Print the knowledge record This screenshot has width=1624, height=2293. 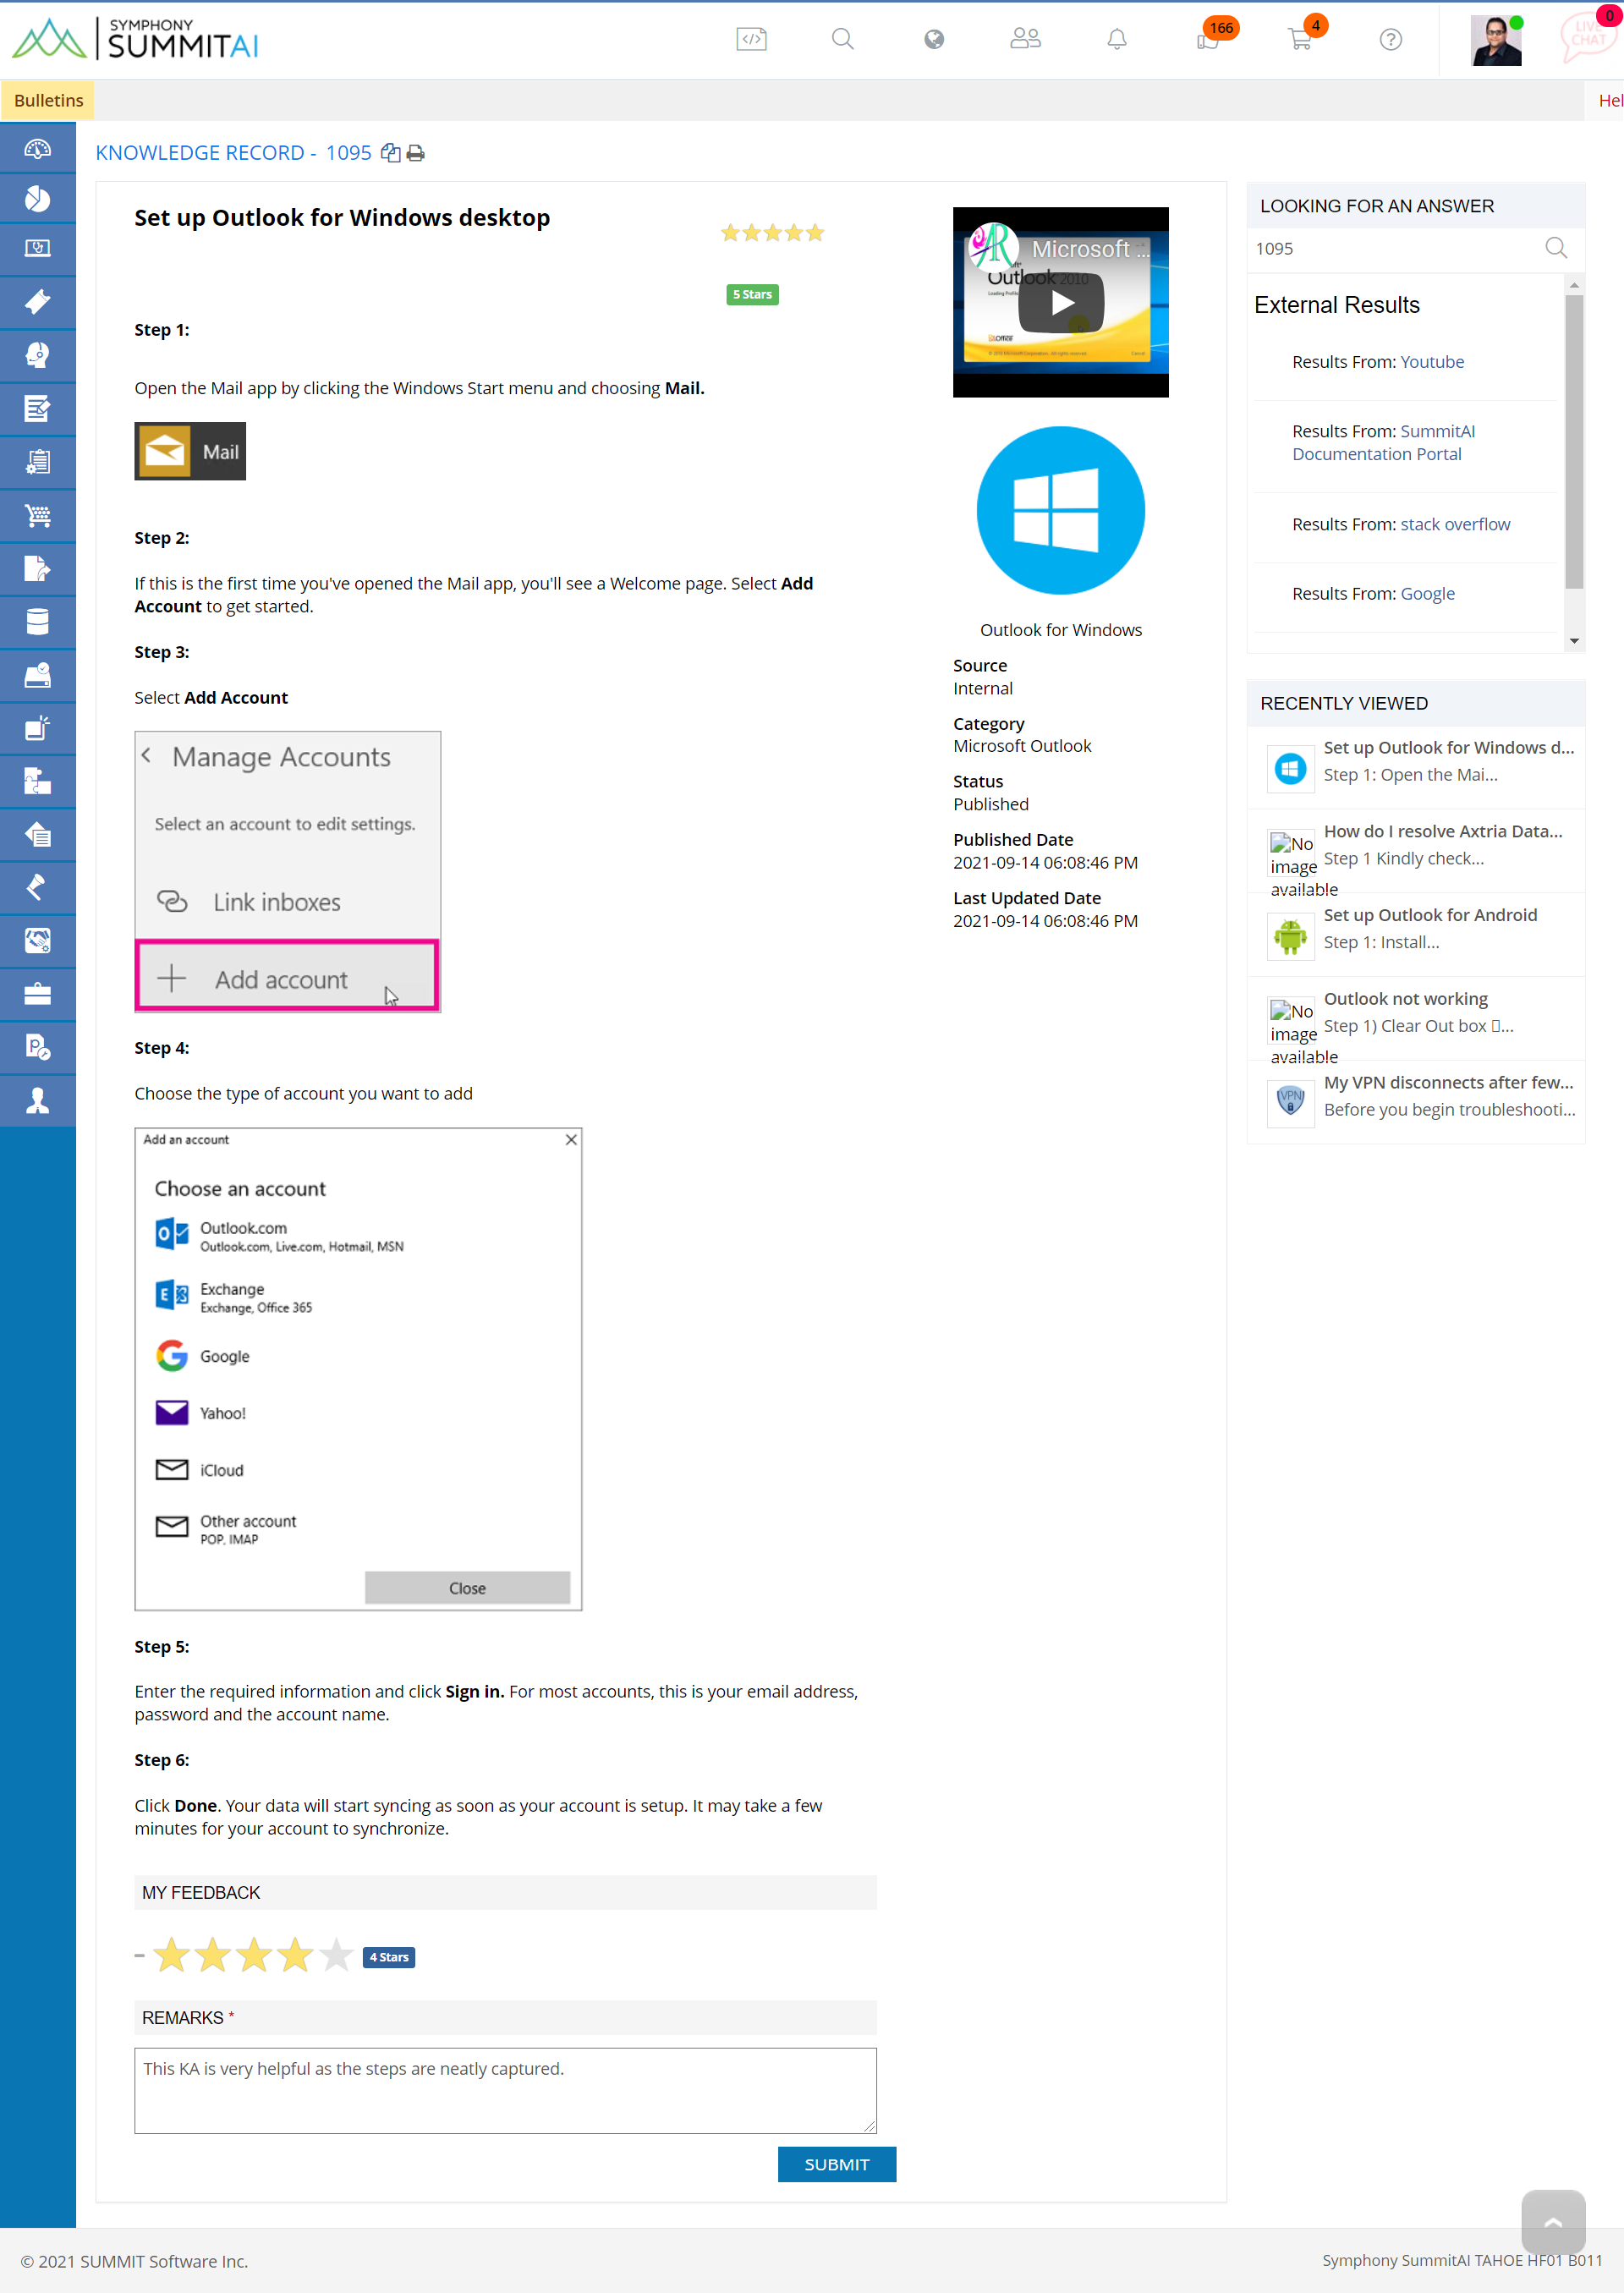416,153
